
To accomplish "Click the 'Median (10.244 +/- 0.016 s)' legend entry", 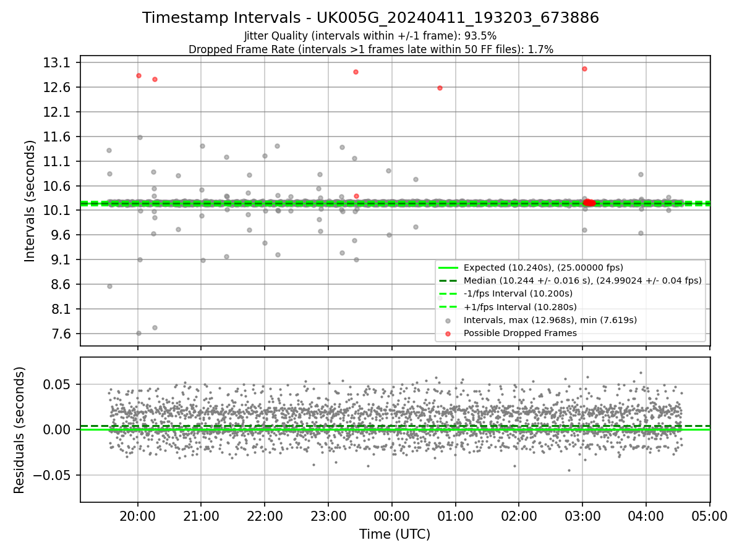I will coord(582,280).
